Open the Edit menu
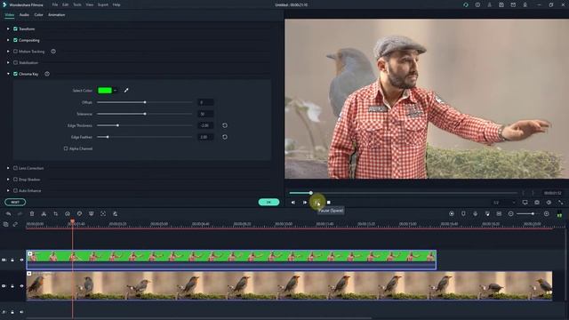 pyautogui.click(x=65, y=4)
